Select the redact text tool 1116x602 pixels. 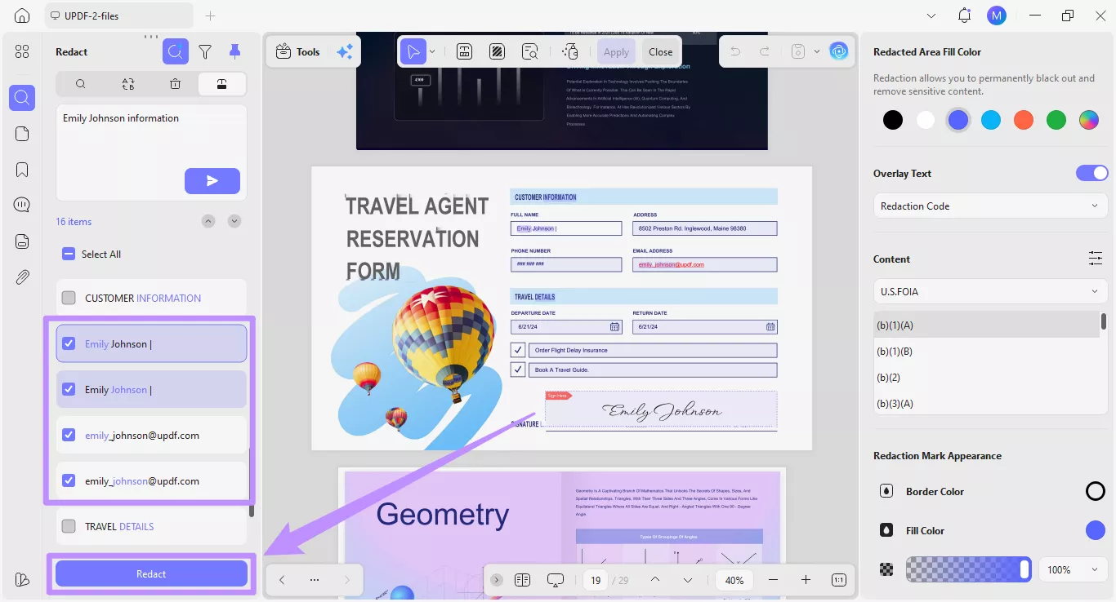pos(464,51)
